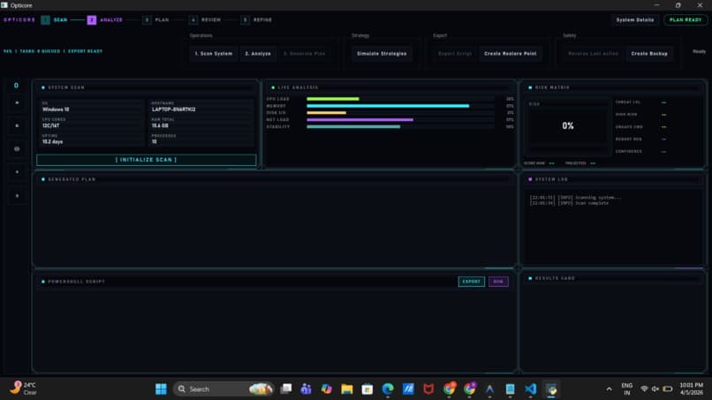Go to the Review workflow step
Screen dimensions: 712x400
click(205, 20)
